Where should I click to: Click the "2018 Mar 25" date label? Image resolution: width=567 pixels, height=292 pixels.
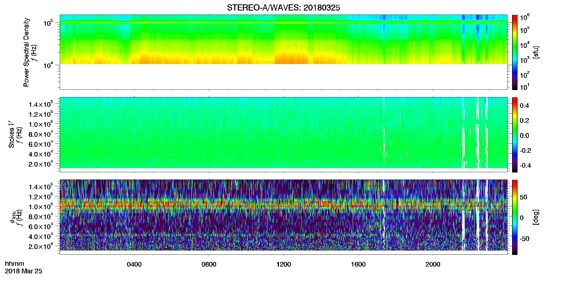(24, 271)
